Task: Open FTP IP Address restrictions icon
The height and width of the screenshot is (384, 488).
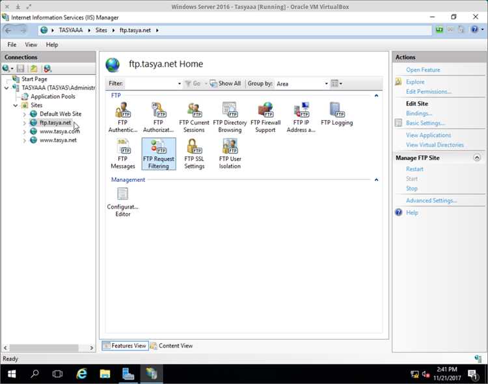Action: coord(301,118)
